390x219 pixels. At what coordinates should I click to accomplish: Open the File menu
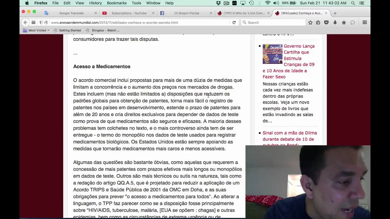click(x=55, y=3)
